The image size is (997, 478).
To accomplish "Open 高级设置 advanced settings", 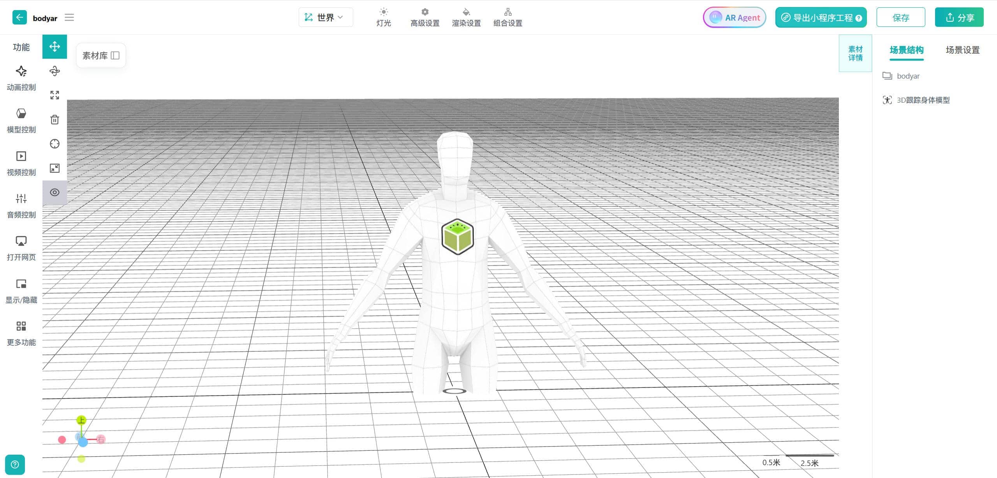I will 425,18.
